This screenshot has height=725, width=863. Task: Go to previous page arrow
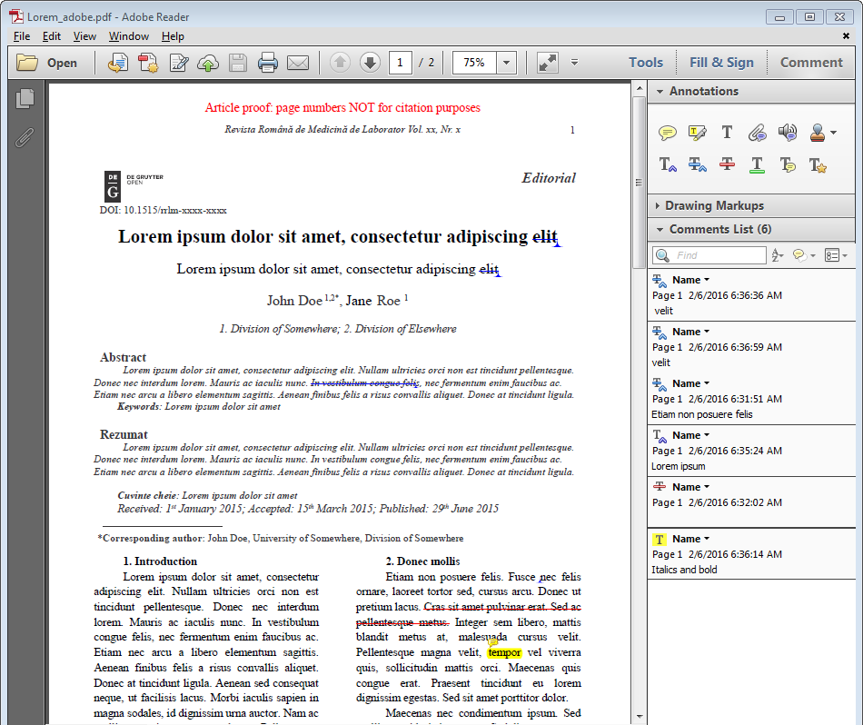[340, 62]
